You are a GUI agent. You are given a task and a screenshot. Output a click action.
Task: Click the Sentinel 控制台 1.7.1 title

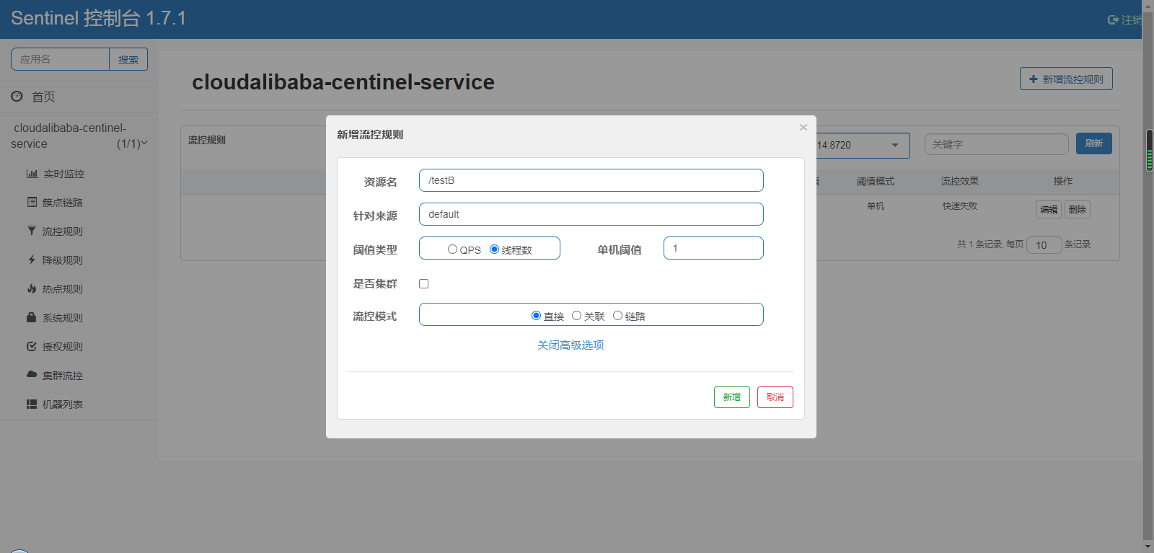point(98,18)
